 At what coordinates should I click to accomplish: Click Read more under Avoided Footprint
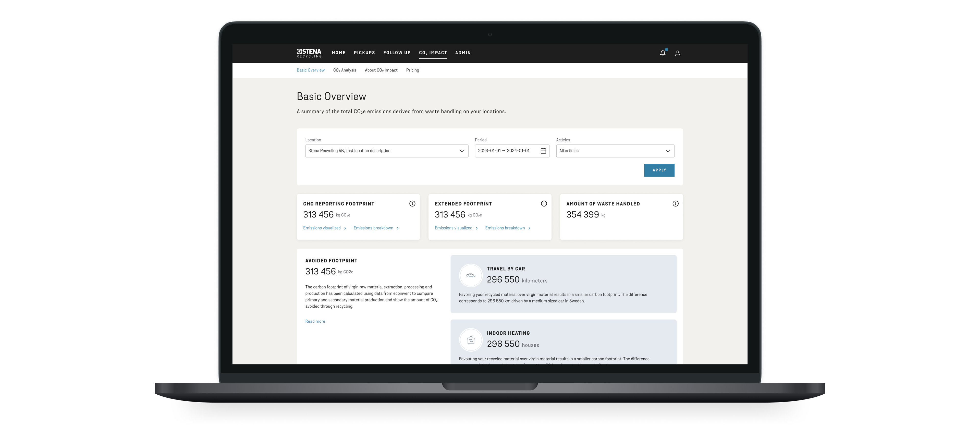pos(315,322)
